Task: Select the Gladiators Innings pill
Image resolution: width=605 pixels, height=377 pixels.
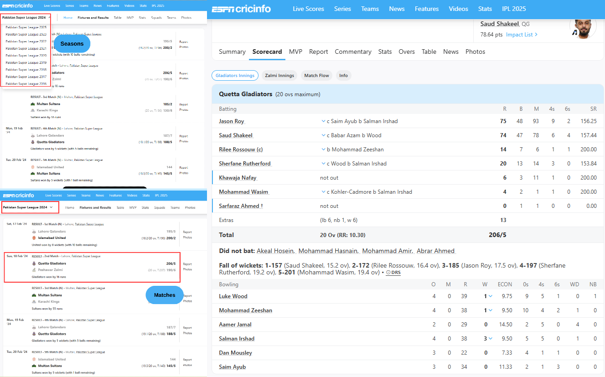Action: [x=235, y=76]
